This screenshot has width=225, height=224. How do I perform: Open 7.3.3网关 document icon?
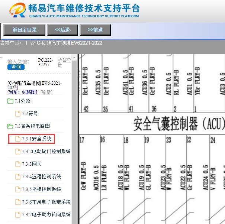tap(18, 164)
